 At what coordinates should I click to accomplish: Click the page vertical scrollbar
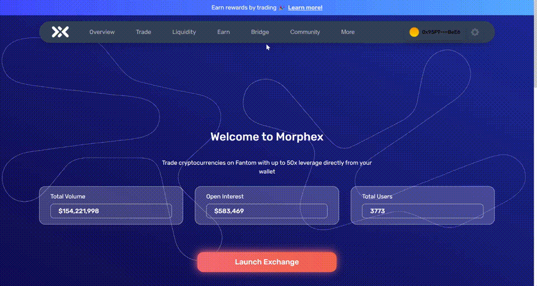(x=535, y=51)
